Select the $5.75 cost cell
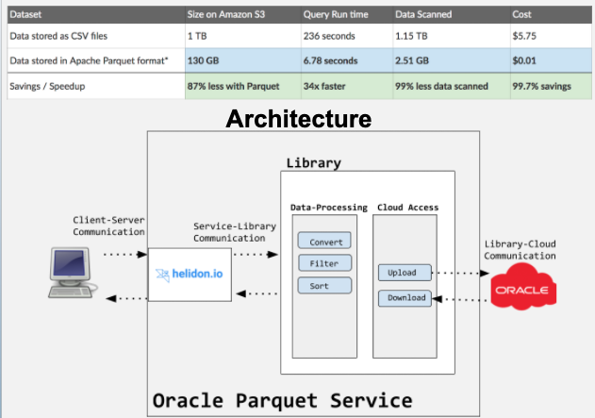 tap(551, 36)
